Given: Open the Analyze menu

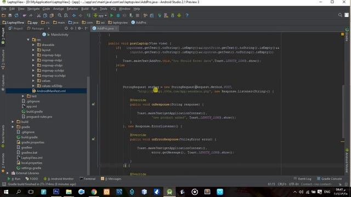Looking at the screenshot, I should point(58,9).
